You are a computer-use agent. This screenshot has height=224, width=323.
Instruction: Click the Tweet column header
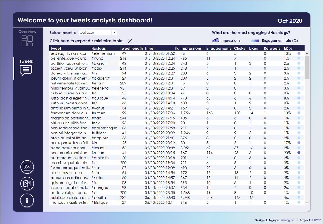coord(56,49)
